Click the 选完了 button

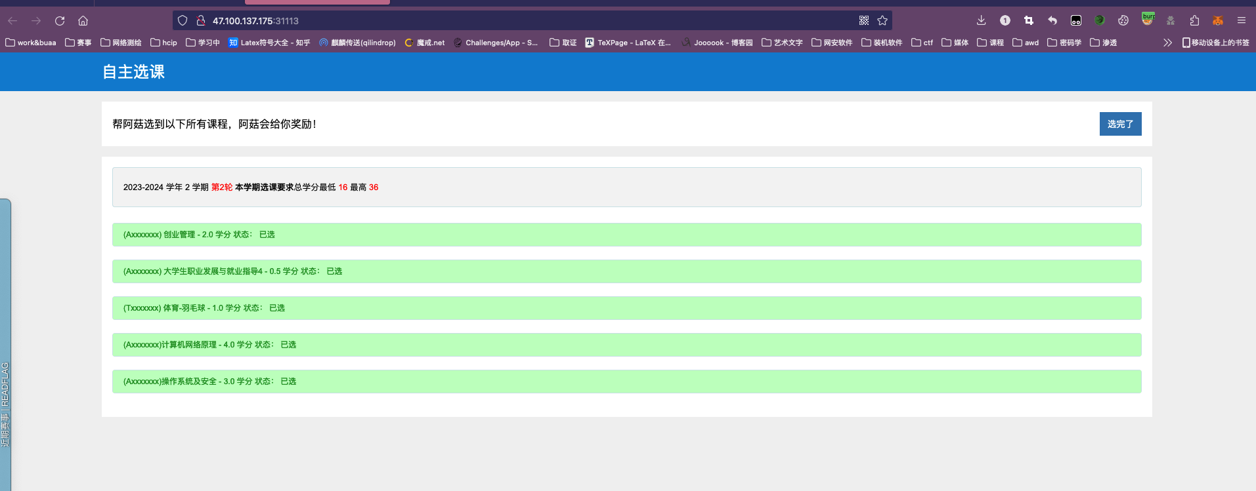tap(1120, 124)
